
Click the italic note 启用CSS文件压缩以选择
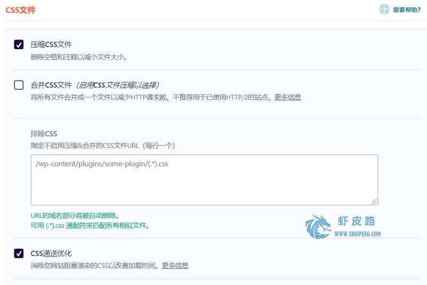click(117, 85)
